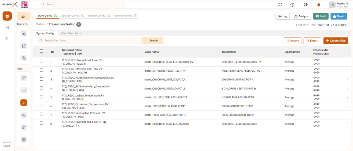The image size is (353, 151).
Task: Open the clock history icon in sidebar
Action: pyautogui.click(x=24, y=46)
